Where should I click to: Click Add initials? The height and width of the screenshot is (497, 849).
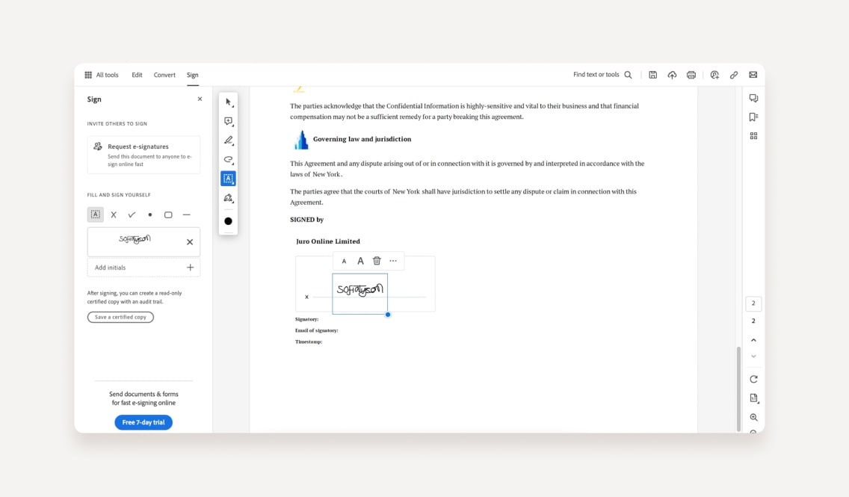[143, 268]
